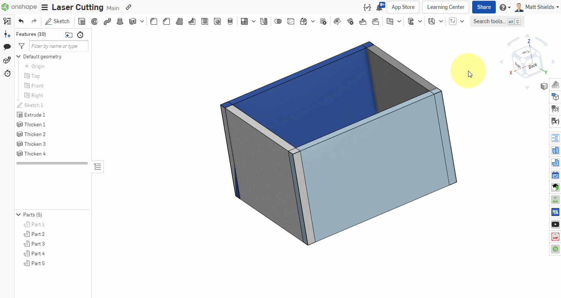561x298 pixels.
Task: Collapse the Default geometry tree node
Action: (19, 56)
